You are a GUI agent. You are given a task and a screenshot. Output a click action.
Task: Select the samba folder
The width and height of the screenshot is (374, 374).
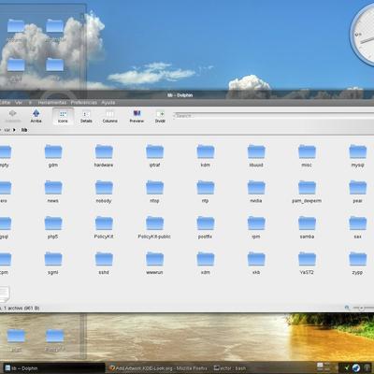click(x=307, y=227)
